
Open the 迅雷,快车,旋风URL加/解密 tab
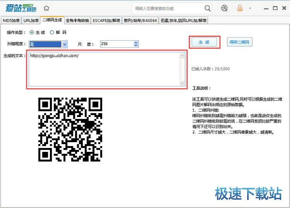click(183, 21)
